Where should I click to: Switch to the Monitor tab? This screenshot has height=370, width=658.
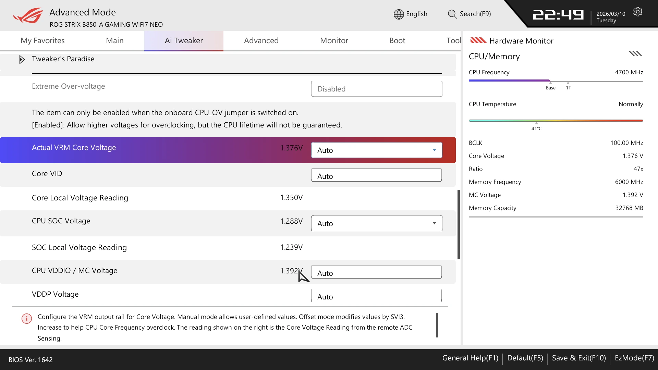[334, 41]
